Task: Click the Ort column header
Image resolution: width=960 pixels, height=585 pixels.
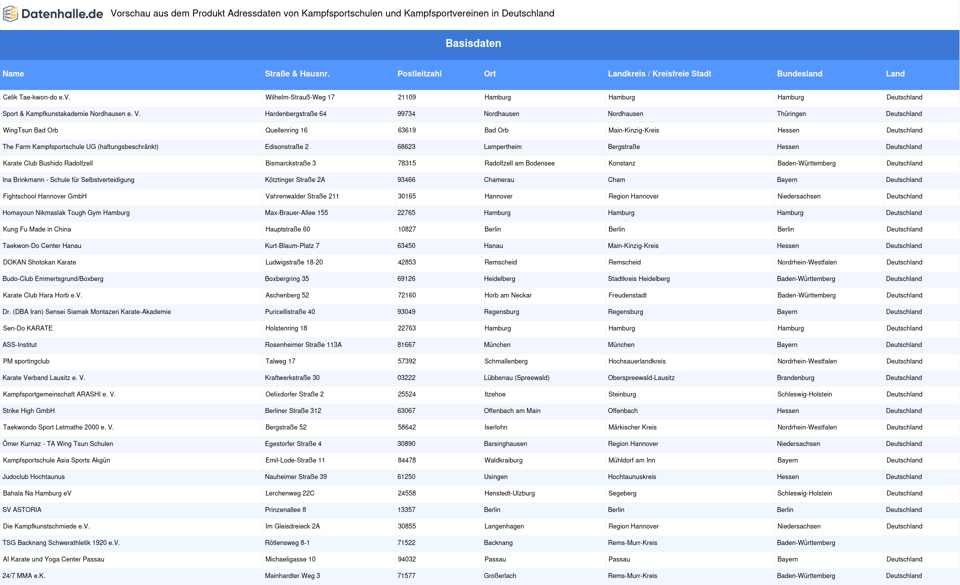Action: coord(489,74)
